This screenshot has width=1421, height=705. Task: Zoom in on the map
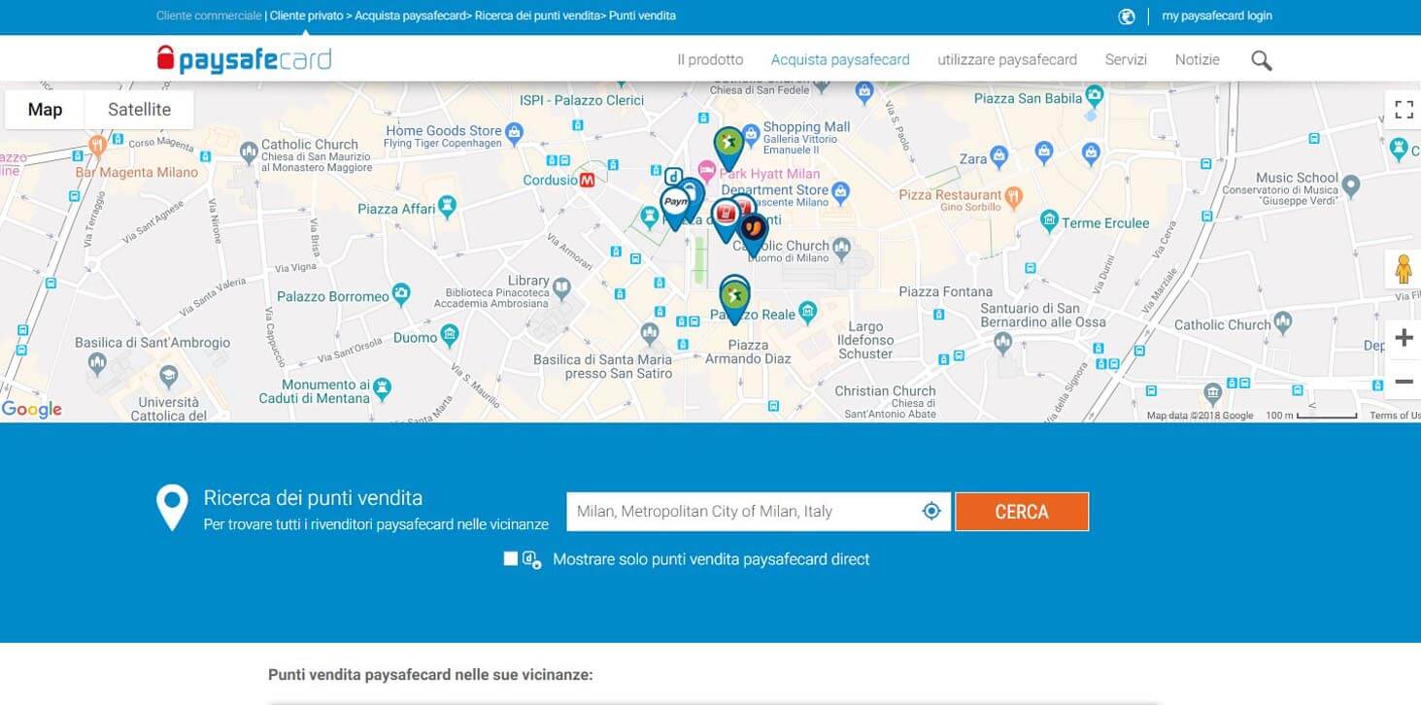click(x=1404, y=338)
